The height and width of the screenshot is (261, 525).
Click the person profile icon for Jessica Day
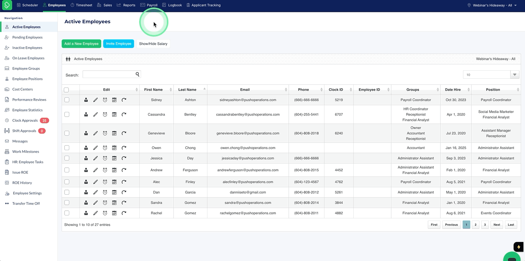coord(86,158)
